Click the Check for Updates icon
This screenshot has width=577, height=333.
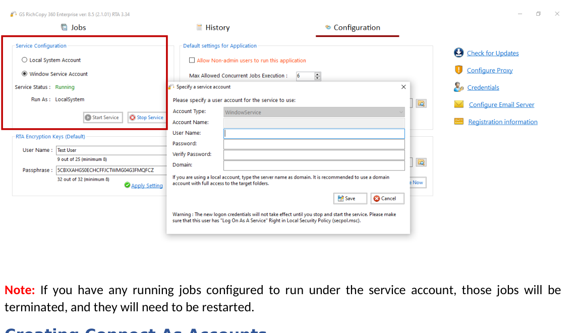(458, 53)
